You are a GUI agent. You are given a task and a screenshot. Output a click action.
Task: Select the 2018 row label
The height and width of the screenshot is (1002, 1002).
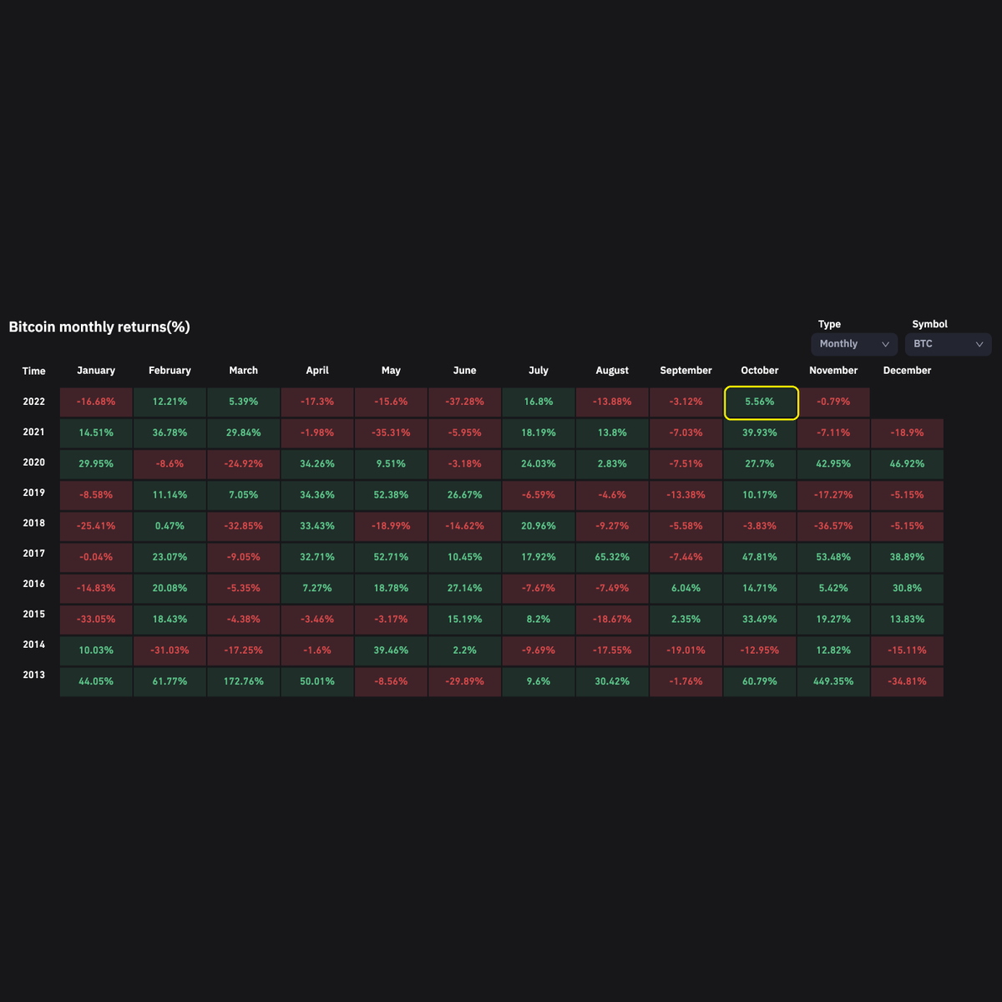pyautogui.click(x=34, y=524)
